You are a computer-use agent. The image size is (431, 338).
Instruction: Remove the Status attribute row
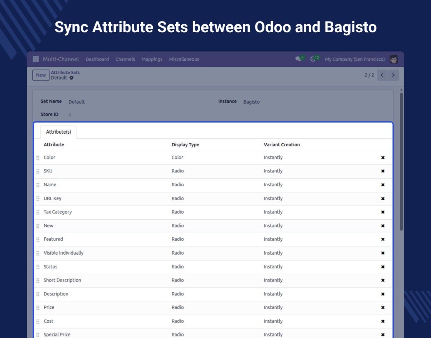point(383,267)
